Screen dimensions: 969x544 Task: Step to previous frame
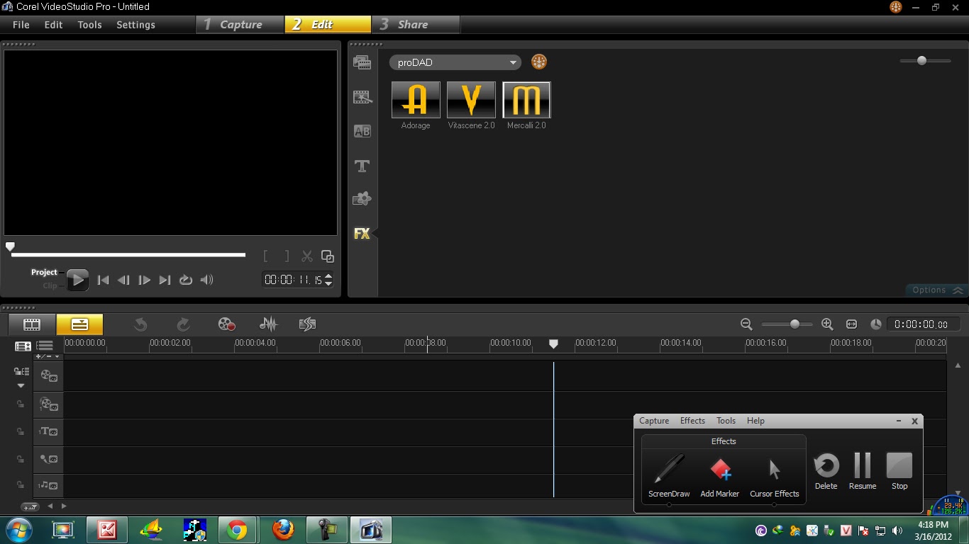(x=123, y=280)
